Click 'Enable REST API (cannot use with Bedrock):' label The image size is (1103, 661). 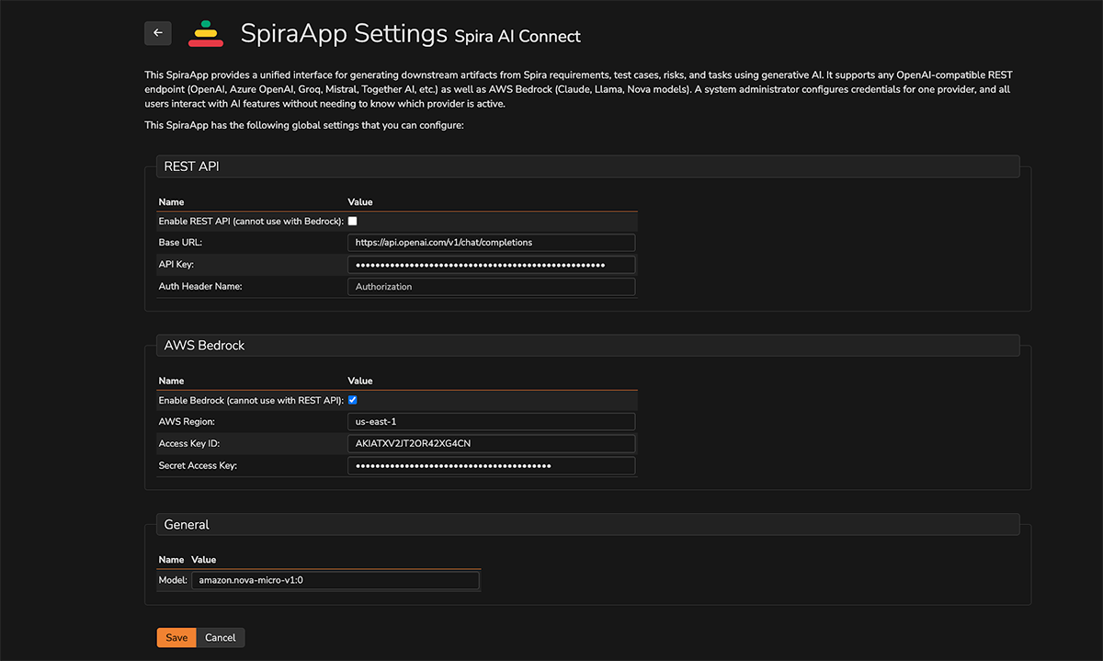[251, 222]
